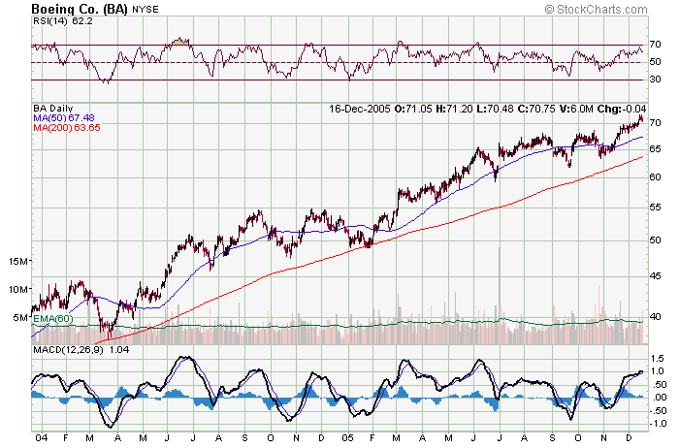679x448 pixels.
Task: Click the 04 year label on time axis
Action: [x=41, y=438]
